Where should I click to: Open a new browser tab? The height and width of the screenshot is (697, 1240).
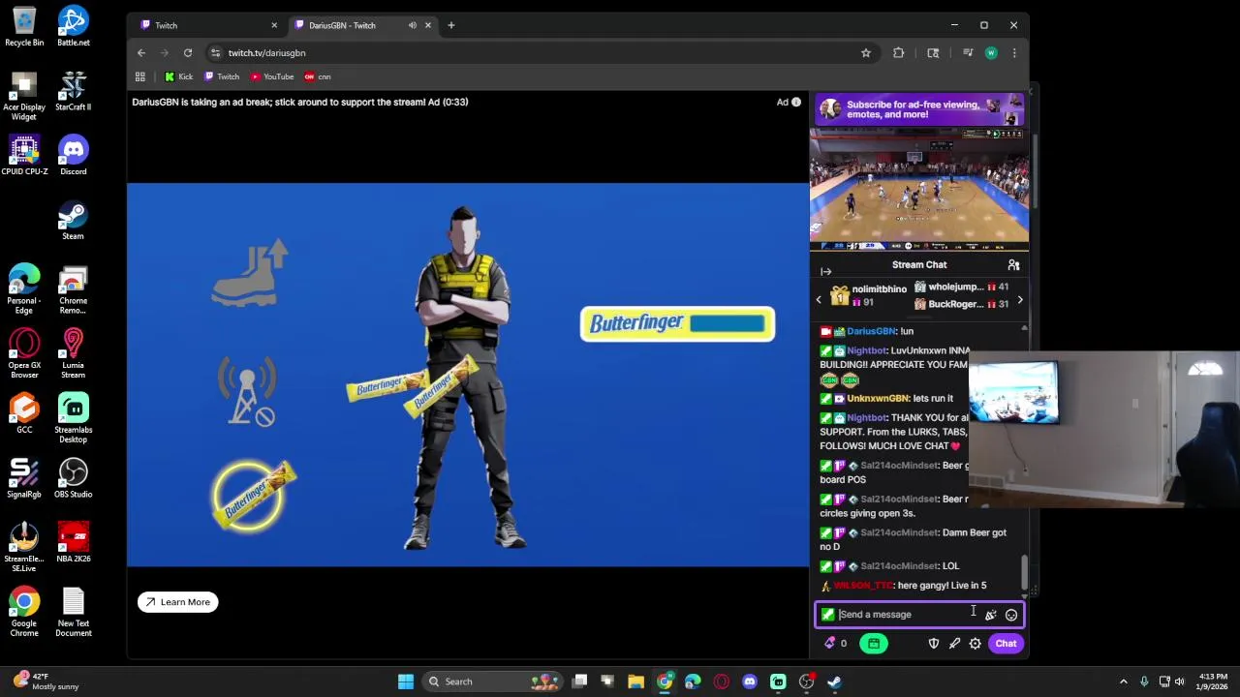tap(451, 25)
